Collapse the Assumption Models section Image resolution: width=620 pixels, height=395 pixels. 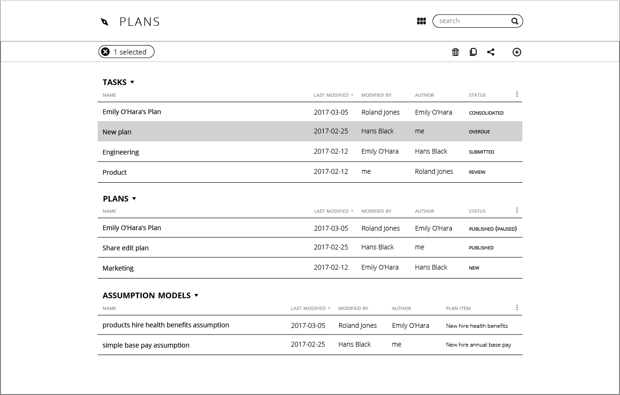[196, 295]
